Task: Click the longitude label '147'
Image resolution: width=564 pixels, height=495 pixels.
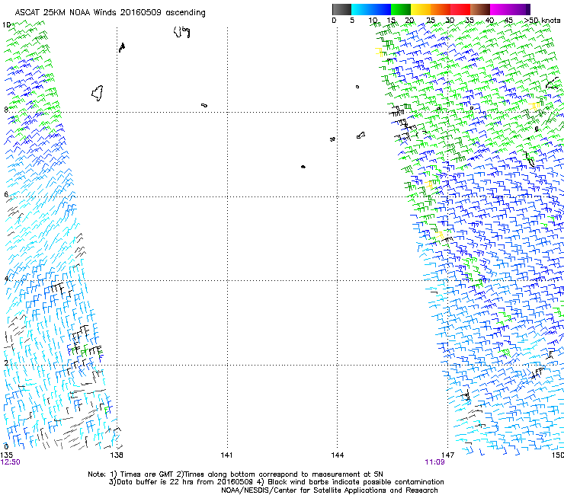Action: [x=447, y=455]
